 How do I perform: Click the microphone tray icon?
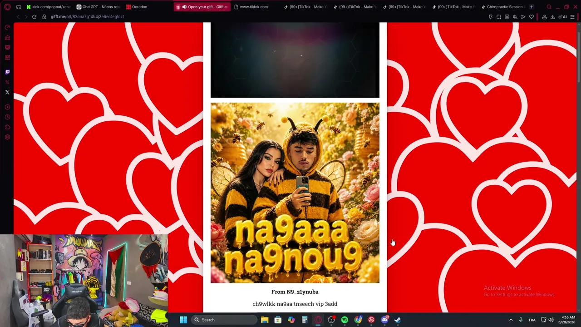pos(521,320)
